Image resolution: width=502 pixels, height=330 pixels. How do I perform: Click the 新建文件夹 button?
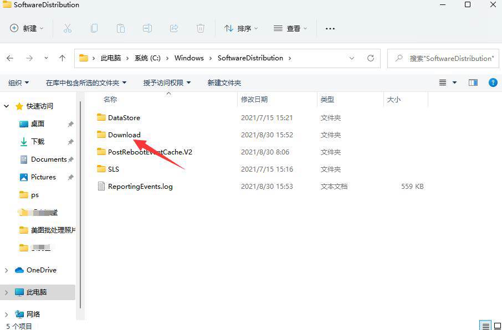[224, 82]
